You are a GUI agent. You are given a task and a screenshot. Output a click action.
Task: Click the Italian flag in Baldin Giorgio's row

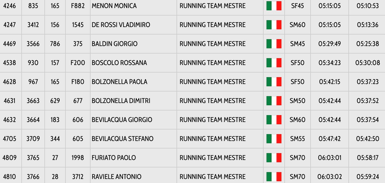point(274,44)
